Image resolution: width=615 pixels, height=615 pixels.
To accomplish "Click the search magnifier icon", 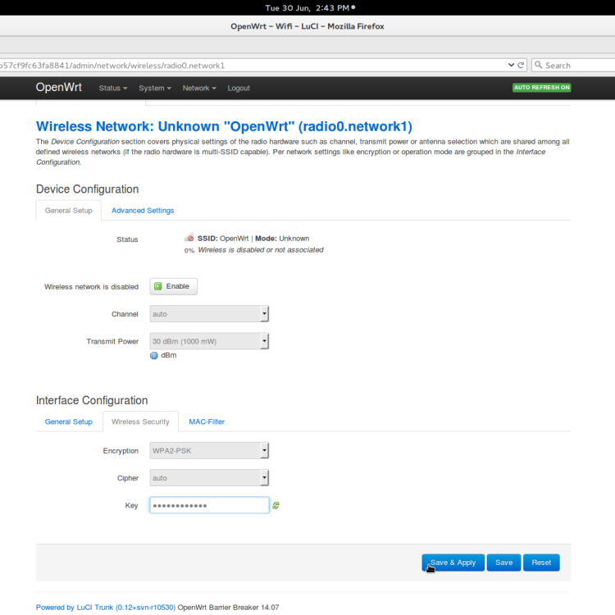I will pos(539,65).
